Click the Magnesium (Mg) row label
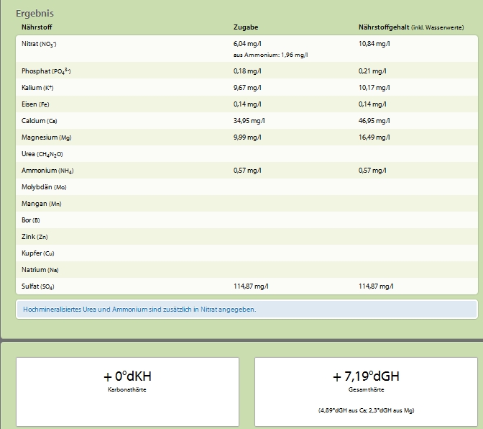Screen dimensions: 483x429 [46, 137]
